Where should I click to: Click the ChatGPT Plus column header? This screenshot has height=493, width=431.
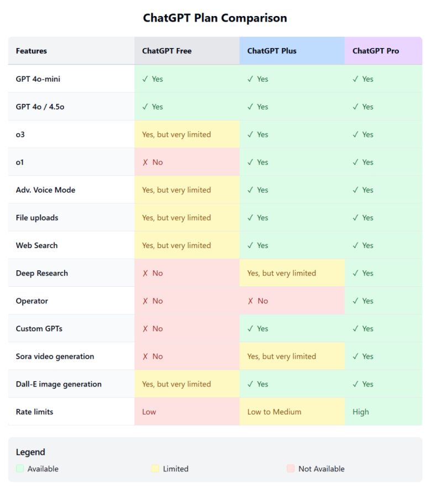[x=272, y=51]
